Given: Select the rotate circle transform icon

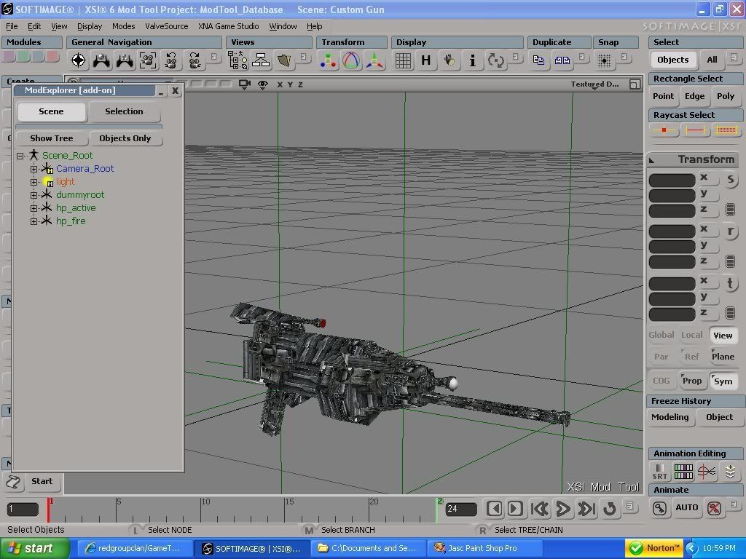Looking at the screenshot, I should tap(351, 60).
